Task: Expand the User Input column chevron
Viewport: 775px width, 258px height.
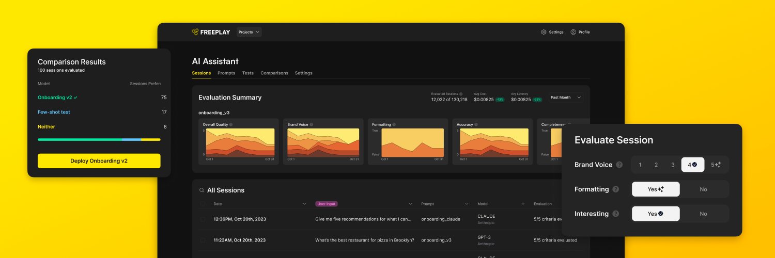Action: coord(411,204)
